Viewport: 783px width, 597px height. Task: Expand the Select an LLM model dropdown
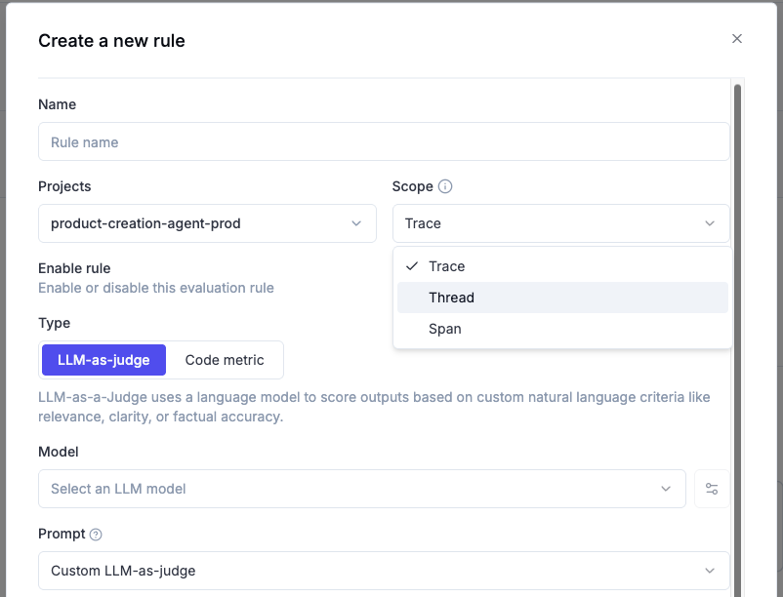[x=351, y=489]
